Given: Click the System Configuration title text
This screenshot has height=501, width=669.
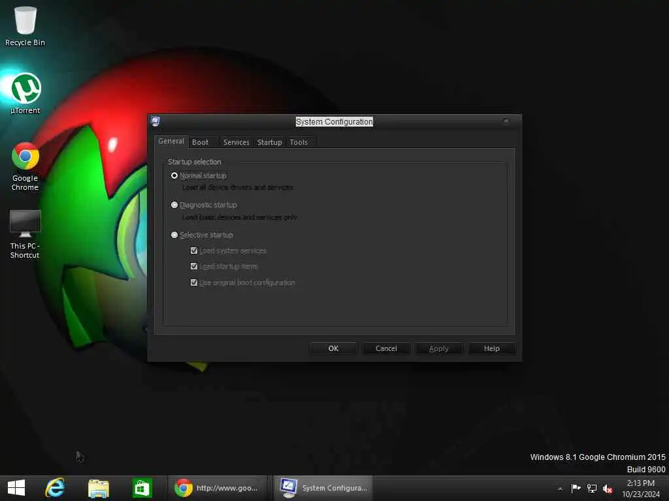Looking at the screenshot, I should 334,122.
